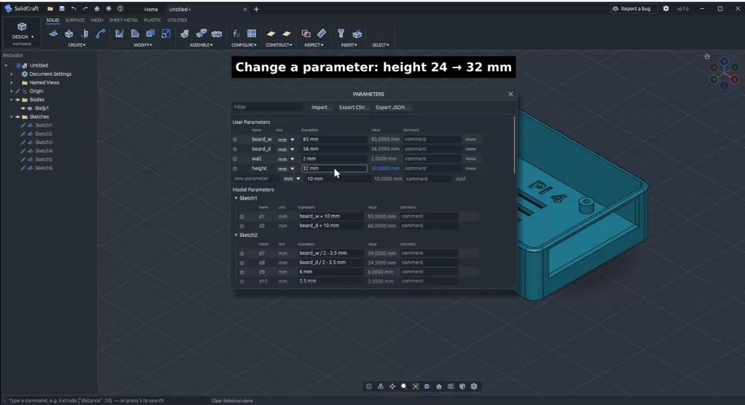Toggle favorite star for board_w parameter
This screenshot has width=745, height=405.
(235, 139)
